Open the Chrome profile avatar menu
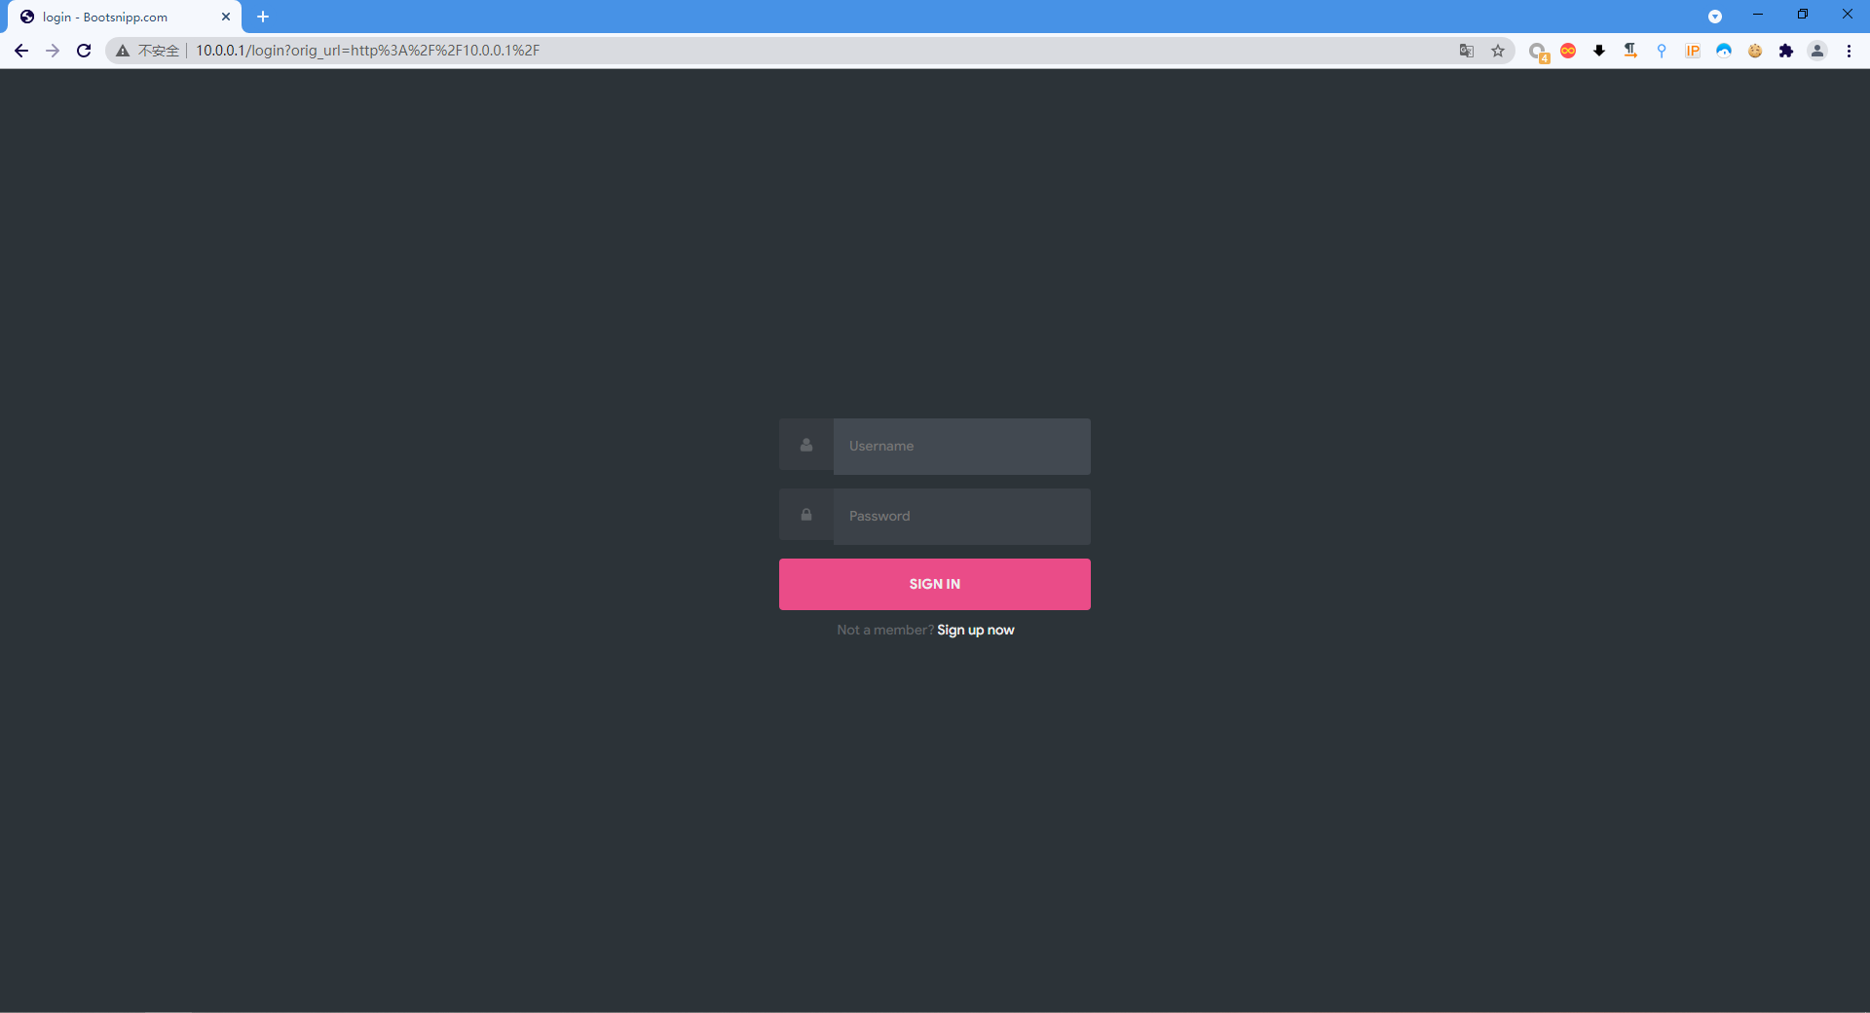 [1817, 51]
